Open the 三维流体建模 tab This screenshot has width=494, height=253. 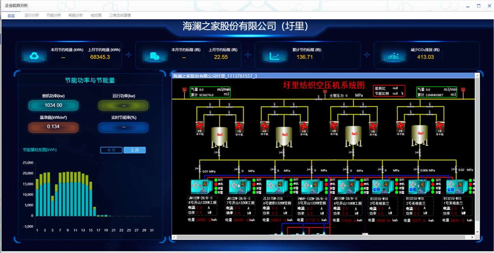(120, 15)
